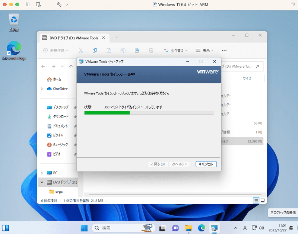Select デスクトップ in the sidebar
This screenshot has height=234, width=298.
tap(58, 107)
